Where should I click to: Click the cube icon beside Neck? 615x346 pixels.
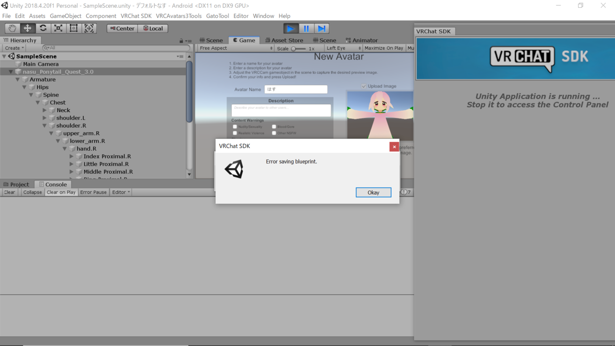[52, 110]
